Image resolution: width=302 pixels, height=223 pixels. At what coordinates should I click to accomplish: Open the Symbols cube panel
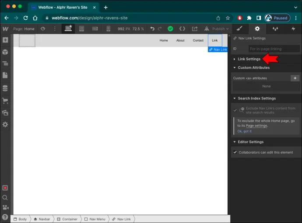click(x=5, y=52)
